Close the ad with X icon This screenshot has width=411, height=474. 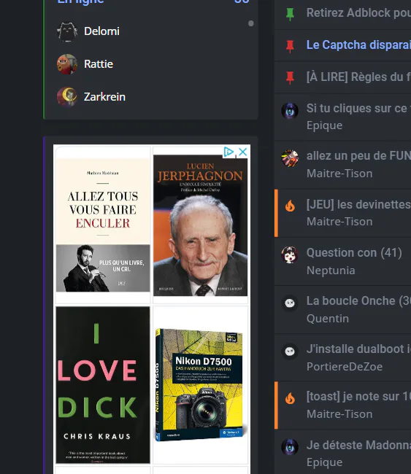click(242, 152)
